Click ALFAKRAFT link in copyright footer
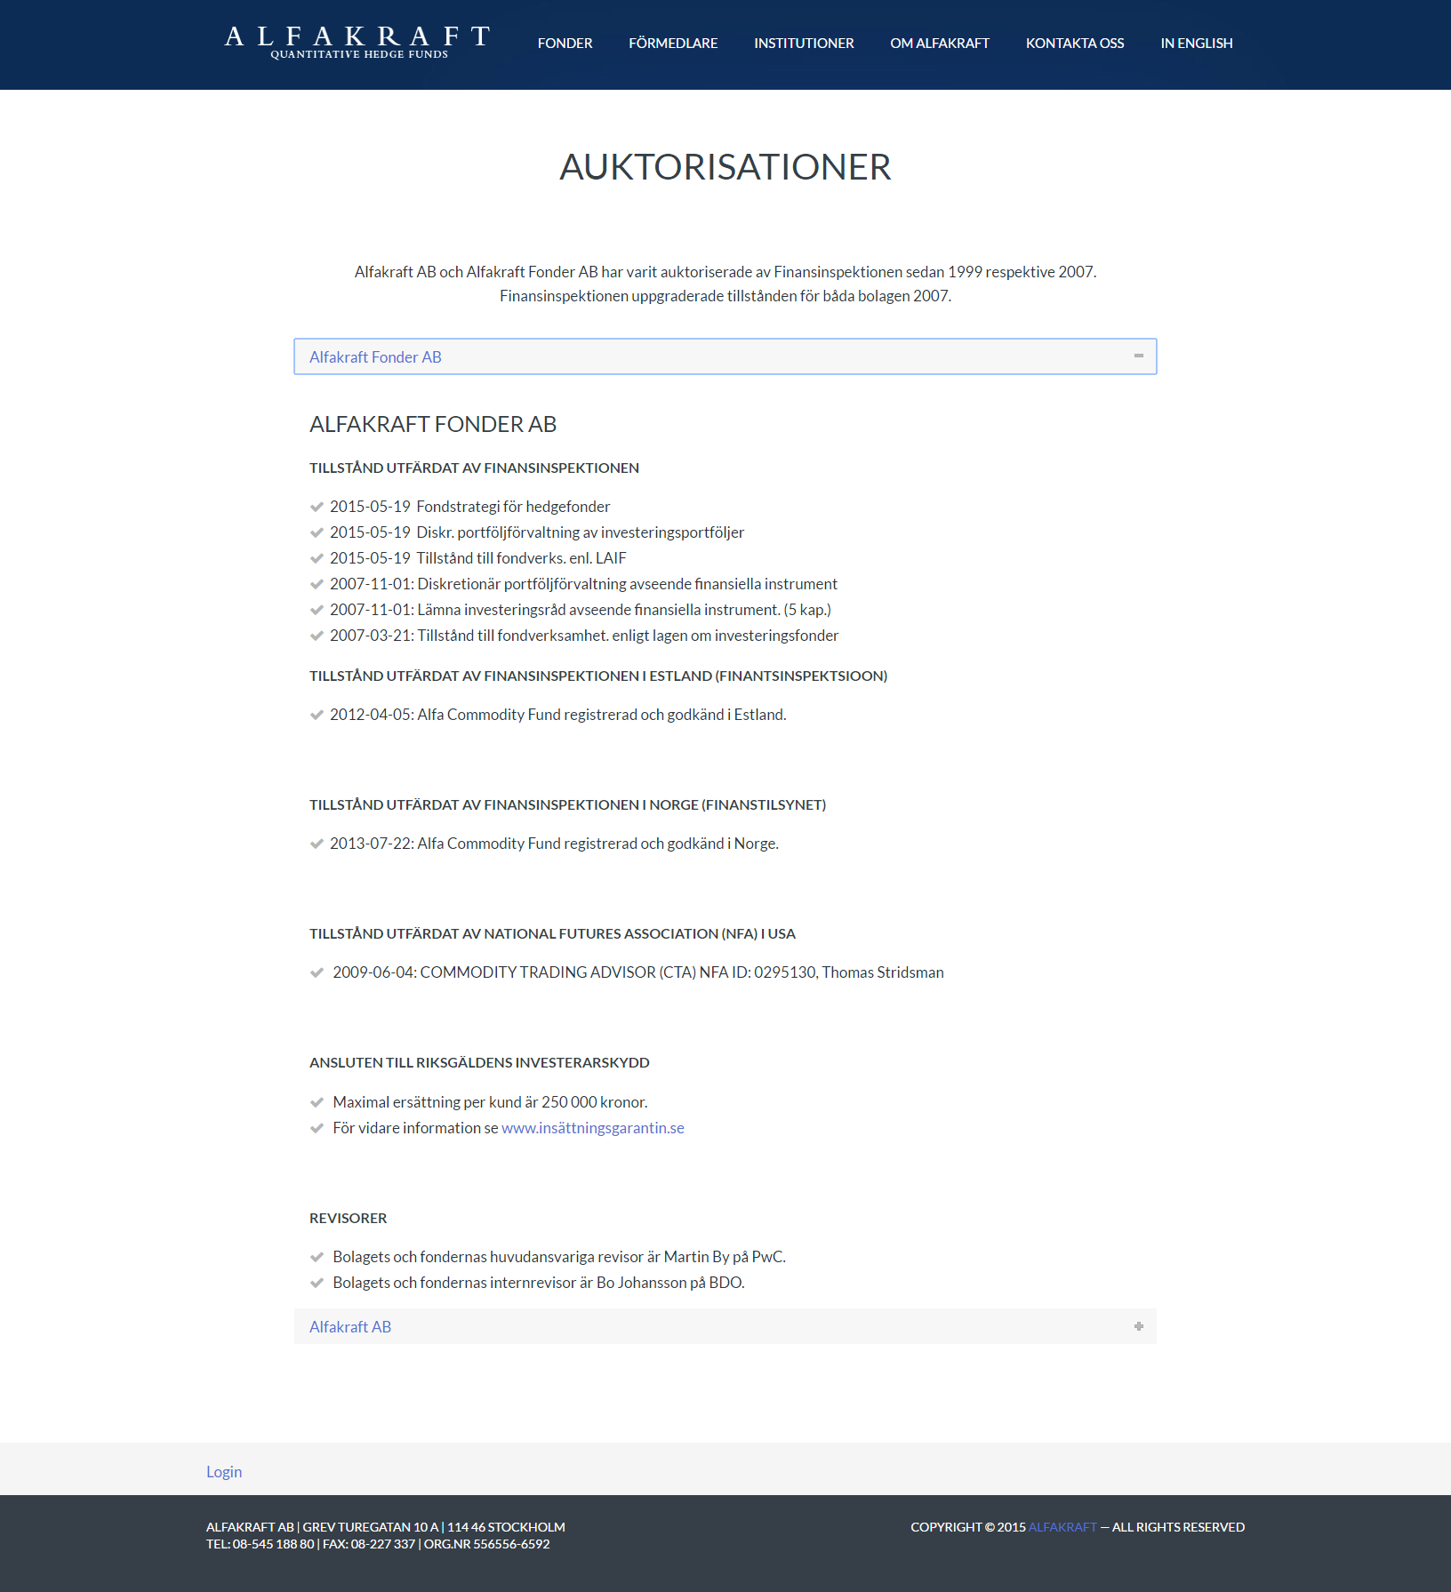This screenshot has width=1451, height=1592. click(1062, 1527)
